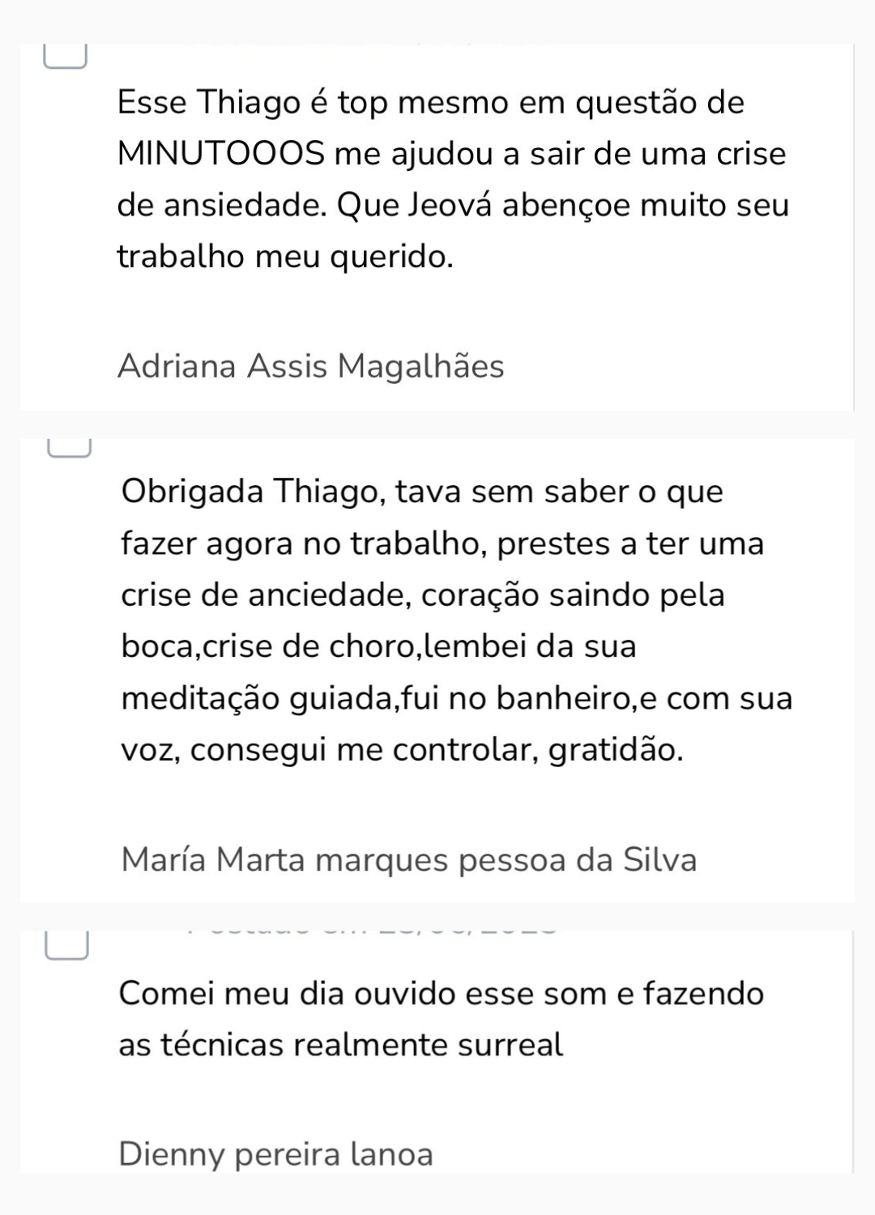Click the line "fazer agora no trabalho"

pyautogui.click(x=301, y=544)
